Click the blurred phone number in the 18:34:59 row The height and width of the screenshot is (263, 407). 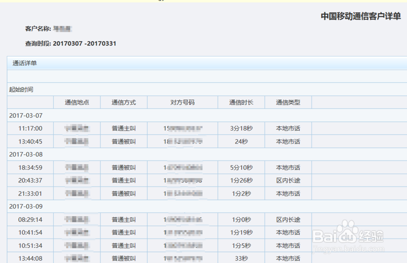[x=183, y=167]
